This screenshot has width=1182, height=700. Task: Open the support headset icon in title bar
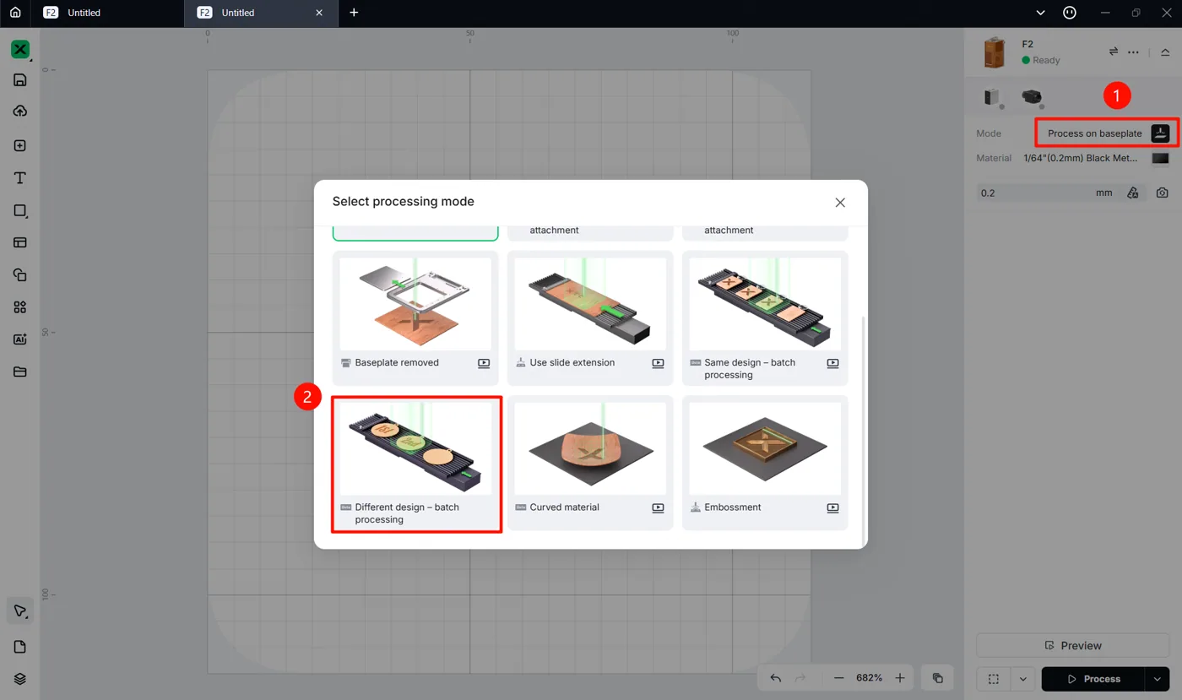1070,13
